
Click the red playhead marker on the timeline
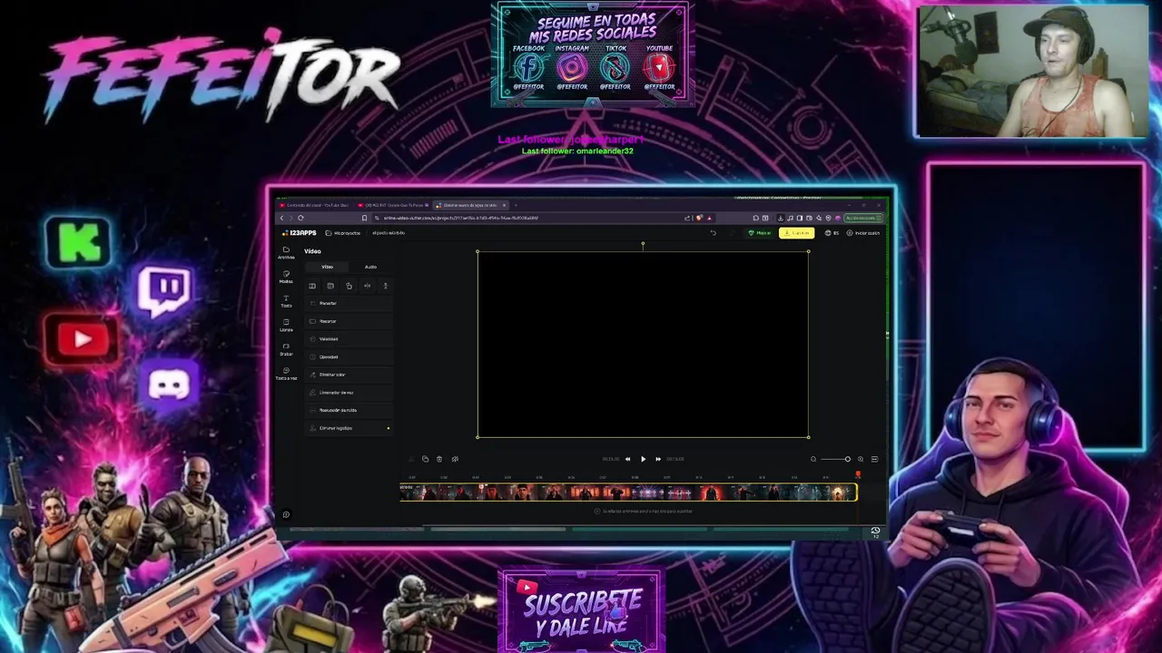tap(858, 474)
